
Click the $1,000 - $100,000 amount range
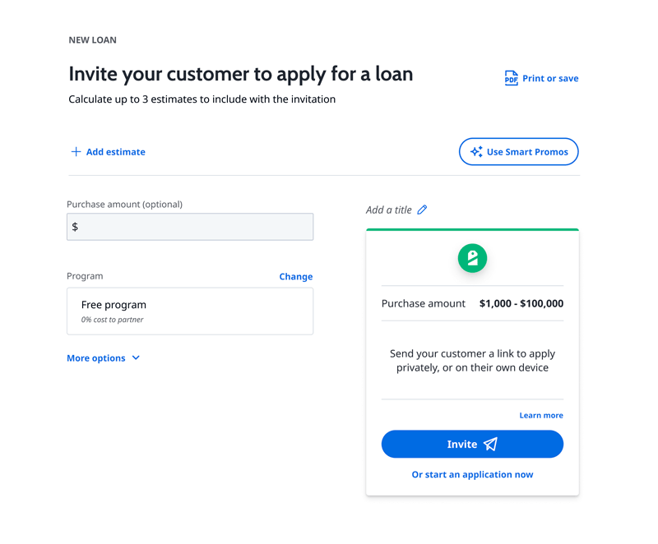pyautogui.click(x=521, y=303)
